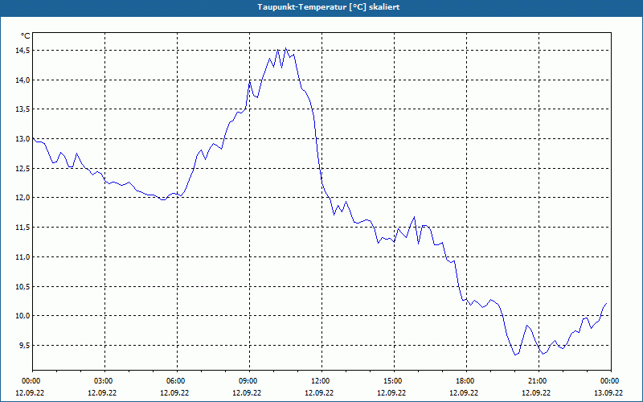
Task: Click the '12:00' x-axis time label
Action: [x=321, y=381]
